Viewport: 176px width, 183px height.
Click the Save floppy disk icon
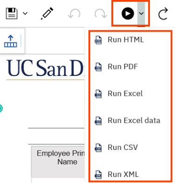pyautogui.click(x=12, y=14)
